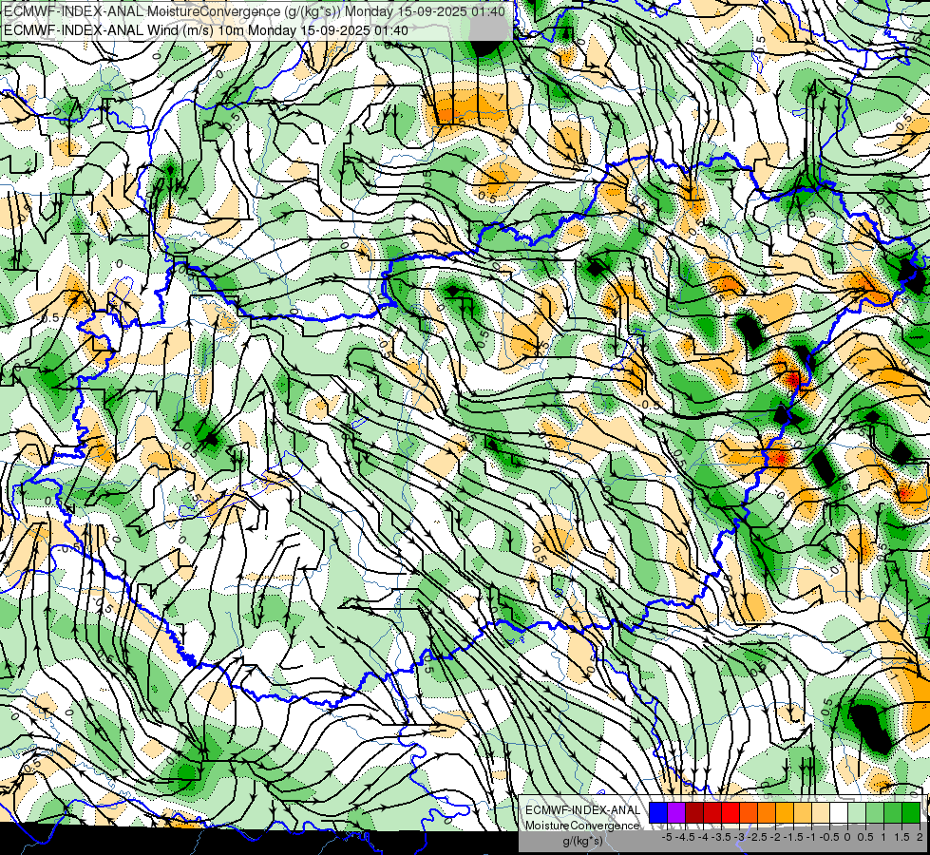Pick the pale green legend swatch between 0 and 0.5
The width and height of the screenshot is (930, 855).
(857, 813)
